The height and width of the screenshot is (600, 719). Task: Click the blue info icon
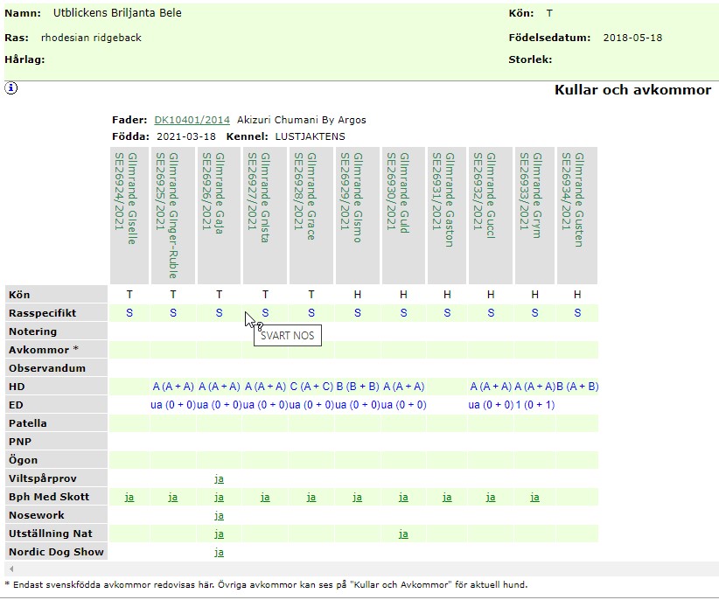(x=11, y=88)
